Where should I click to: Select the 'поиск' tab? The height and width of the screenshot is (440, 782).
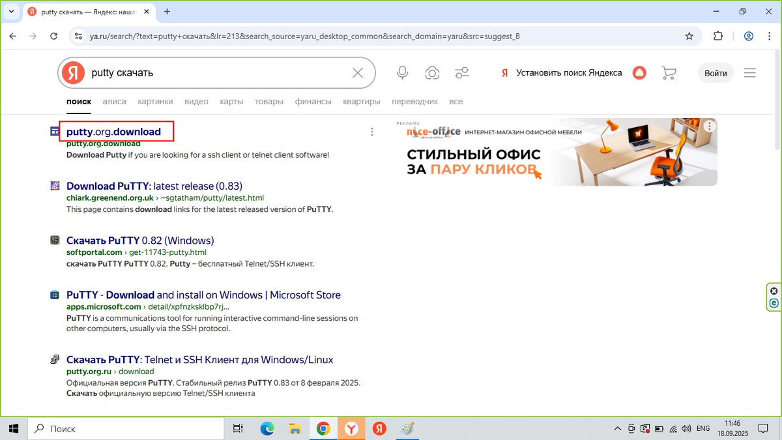(x=79, y=102)
